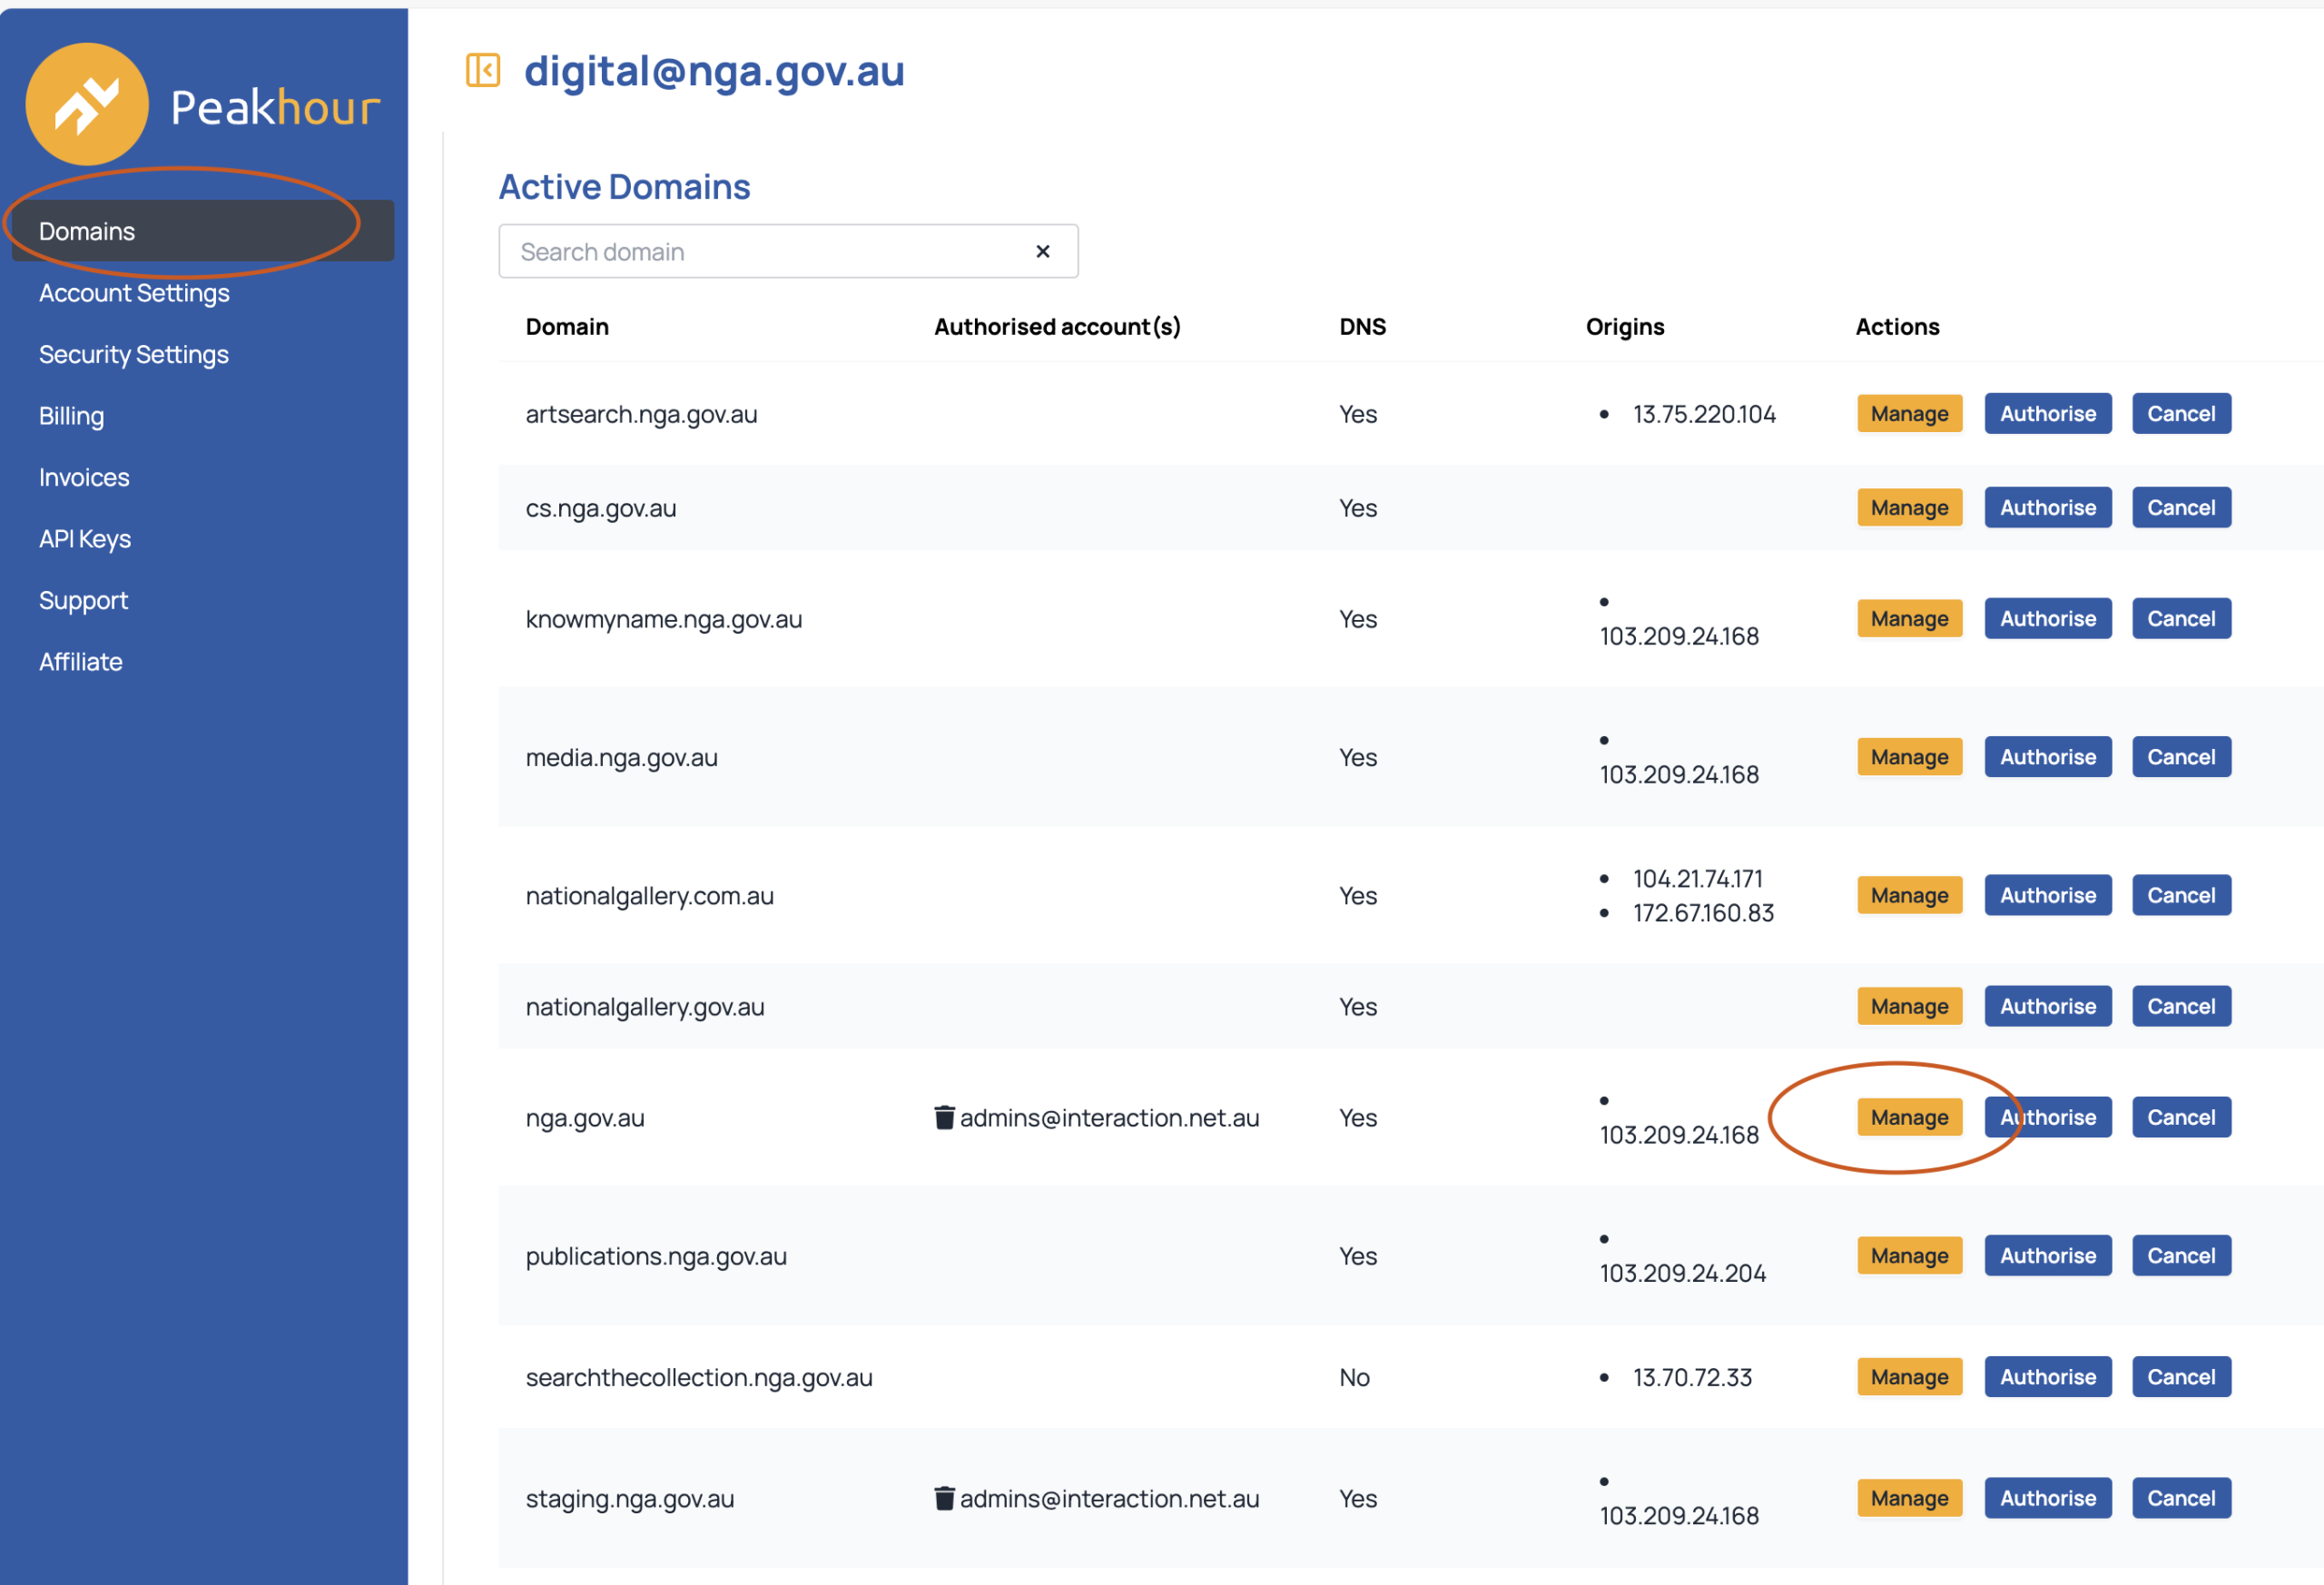Clear the search domain field
Viewport: 2324px width, 1585px height.
point(1042,252)
